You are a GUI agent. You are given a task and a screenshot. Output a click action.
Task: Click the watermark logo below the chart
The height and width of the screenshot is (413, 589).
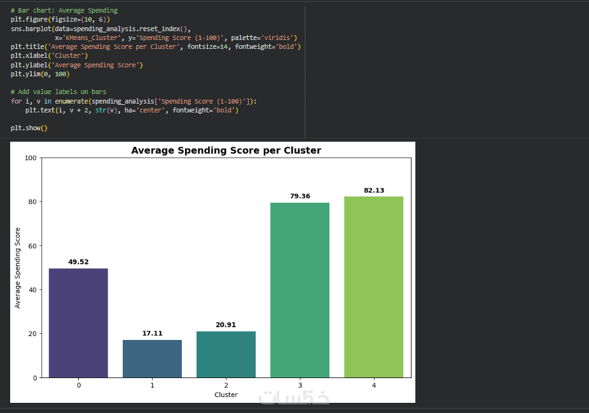click(294, 396)
